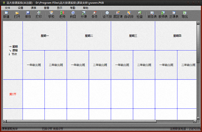Click the 自动排 auto-schedule icon

[129, 15]
